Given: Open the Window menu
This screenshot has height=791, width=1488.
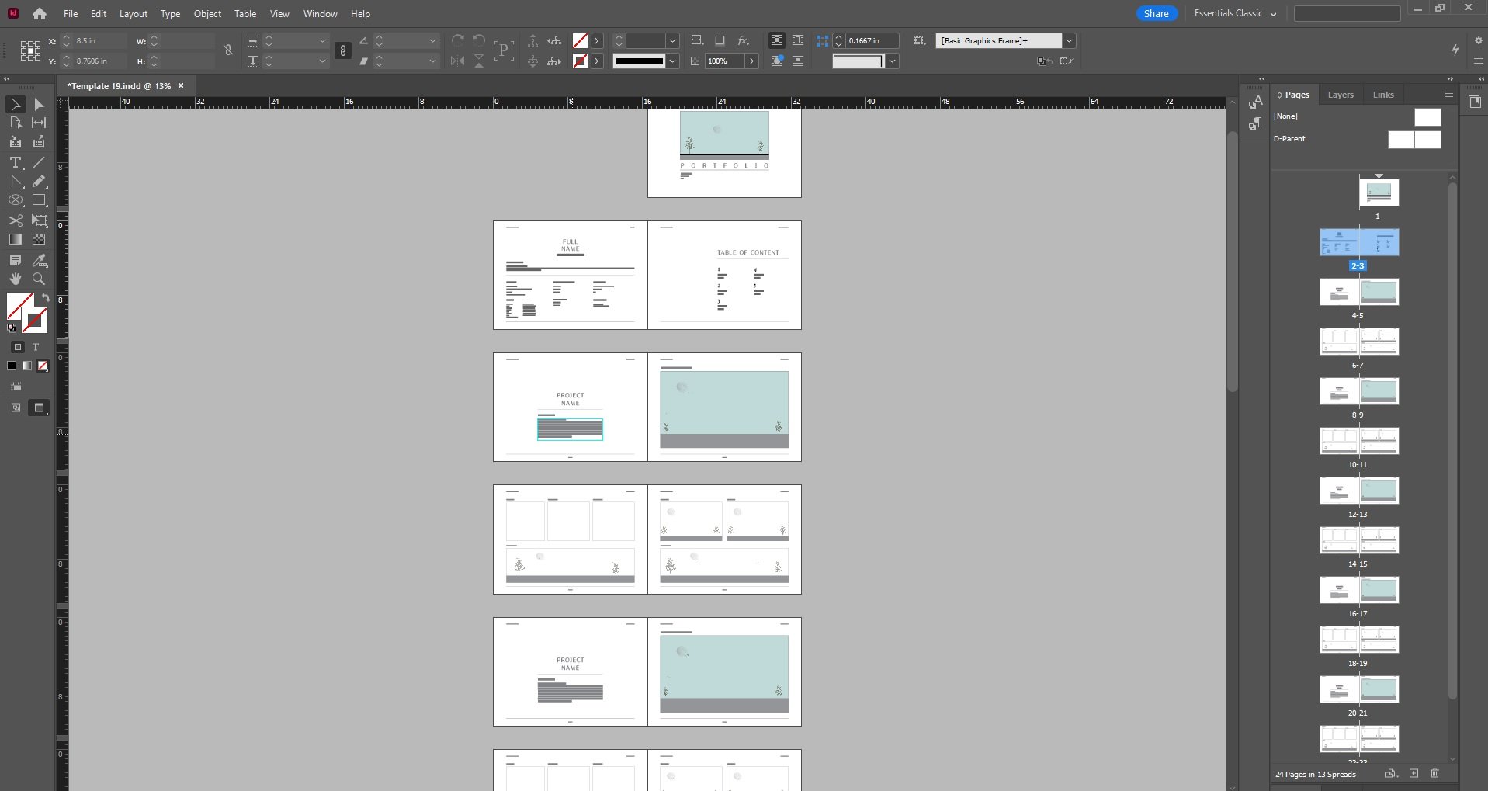Looking at the screenshot, I should 320,14.
